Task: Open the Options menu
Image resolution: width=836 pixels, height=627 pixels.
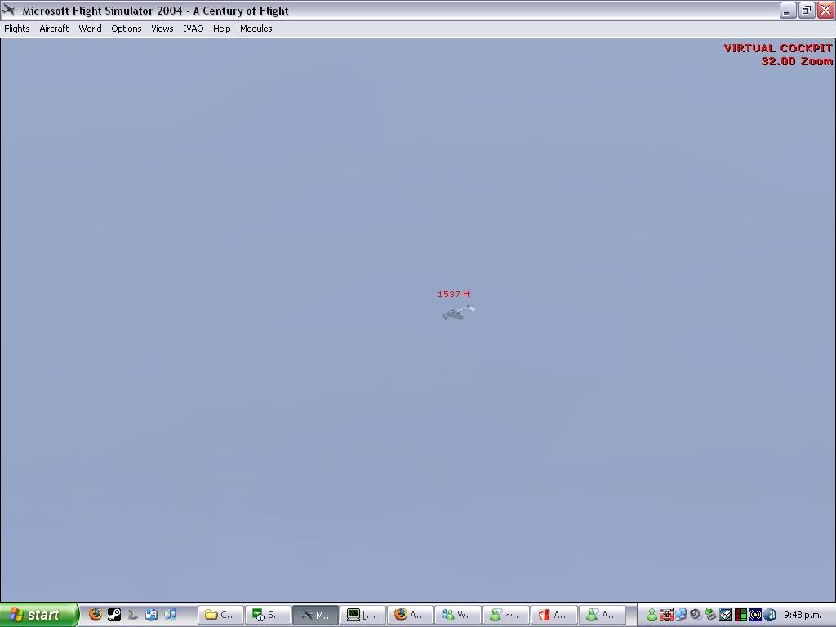Action: 127,29
